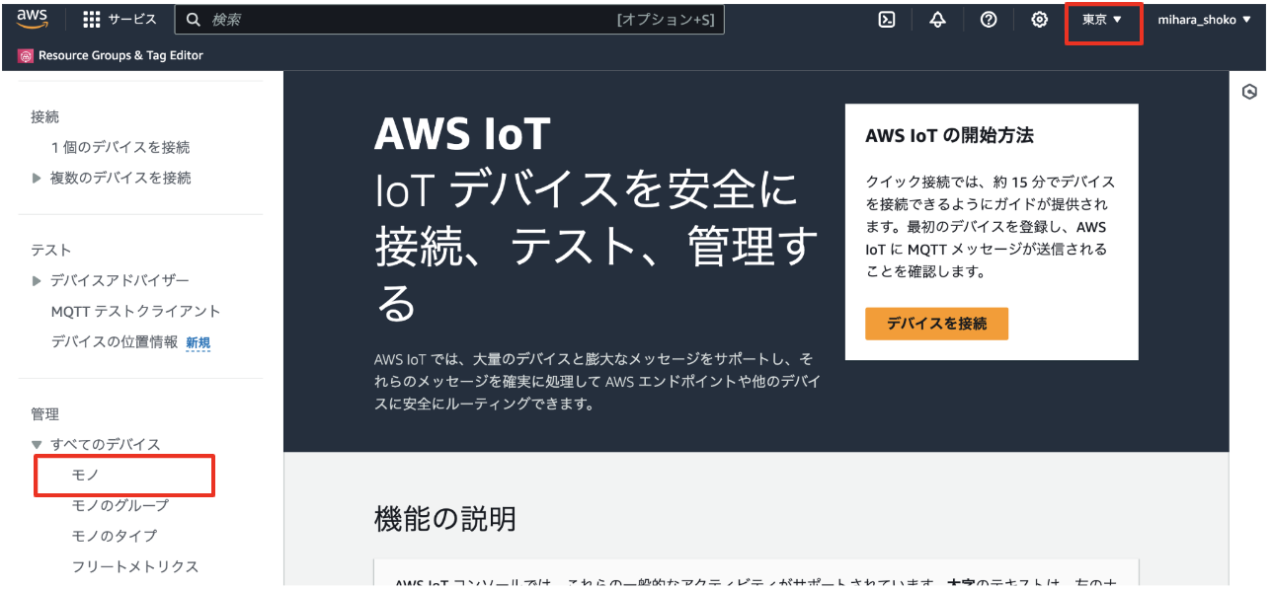Open the help question mark icon
Screen dimensions: 1272x590
pyautogui.click(x=988, y=19)
